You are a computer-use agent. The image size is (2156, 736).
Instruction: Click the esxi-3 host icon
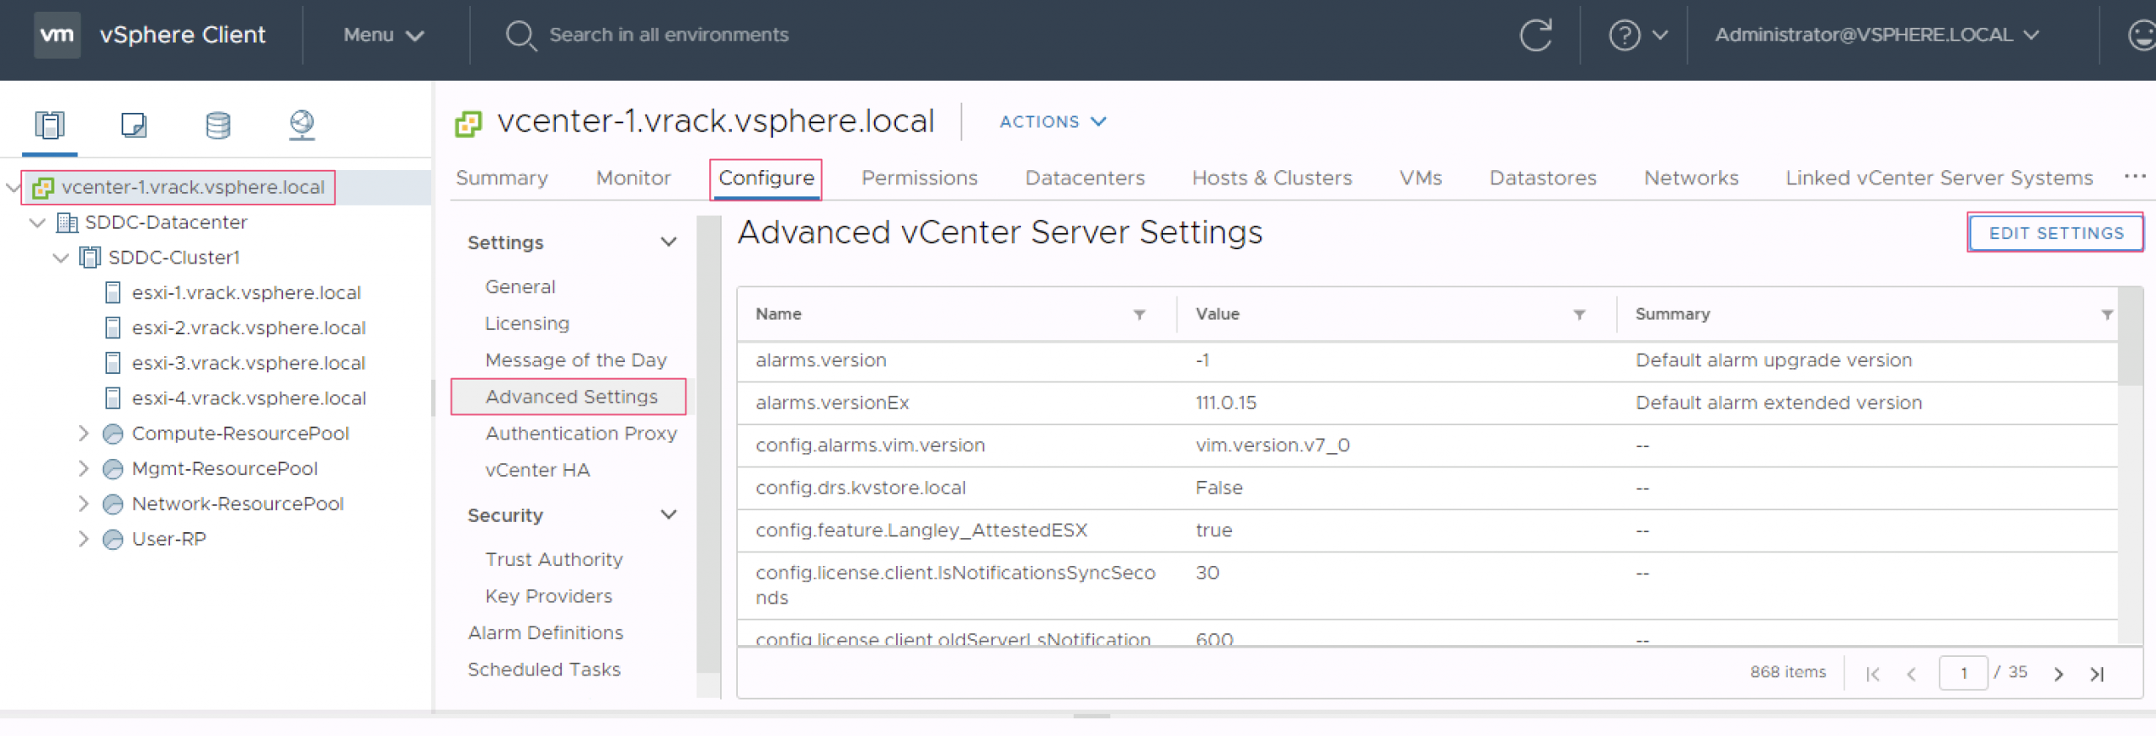[x=113, y=363]
